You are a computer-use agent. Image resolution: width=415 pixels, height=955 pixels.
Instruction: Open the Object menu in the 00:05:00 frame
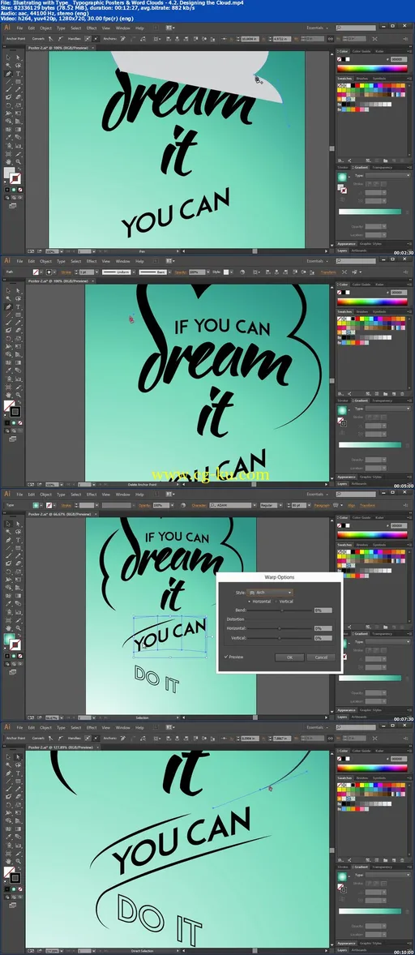[45, 261]
